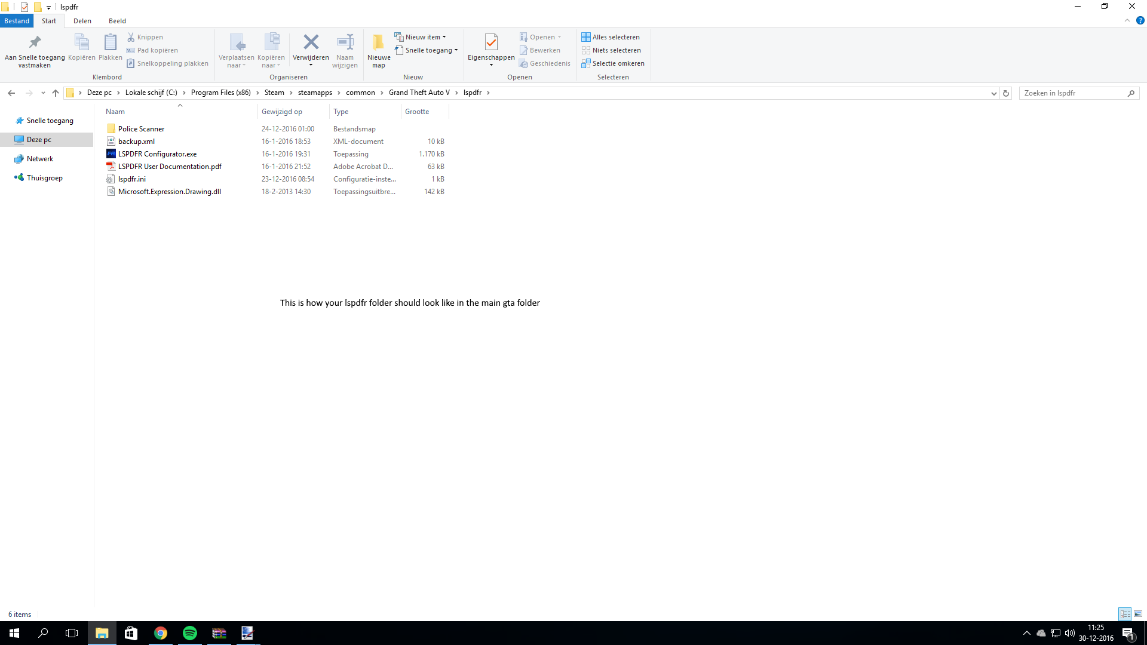Expand the address bar history dropdown
Screen dimensions: 1147x645
pyautogui.click(x=994, y=93)
